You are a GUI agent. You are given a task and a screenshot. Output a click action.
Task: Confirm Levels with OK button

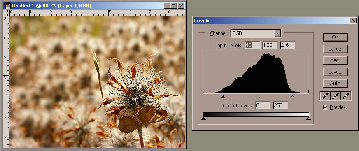335,37
